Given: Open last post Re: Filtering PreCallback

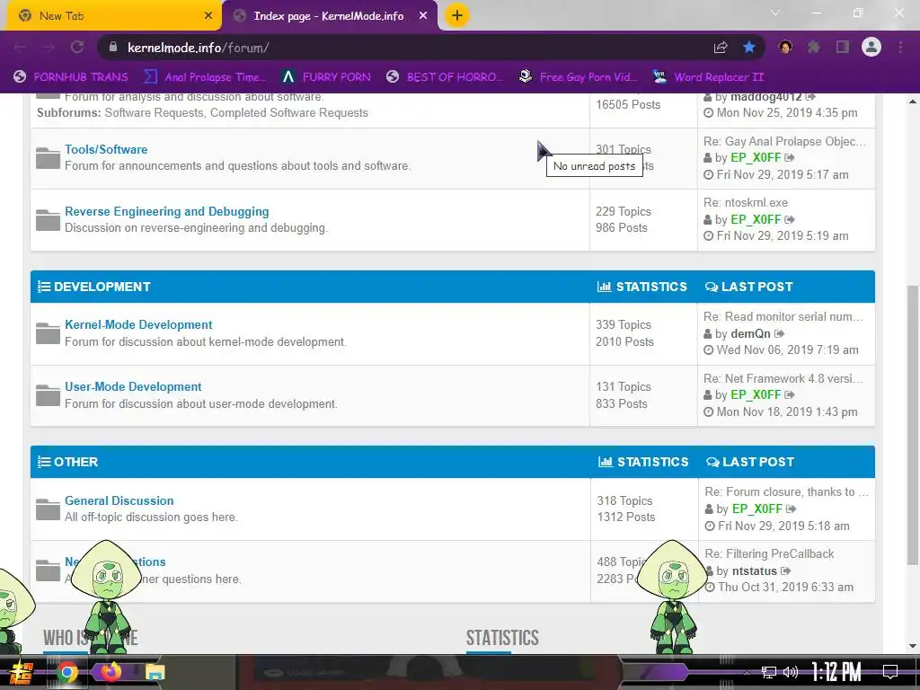Looking at the screenshot, I should [769, 553].
